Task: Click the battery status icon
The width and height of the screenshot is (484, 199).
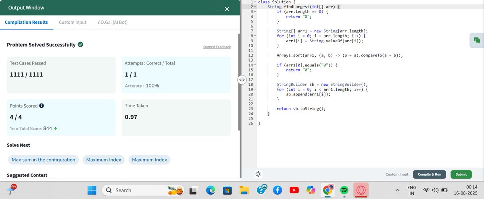Action: pos(445,190)
